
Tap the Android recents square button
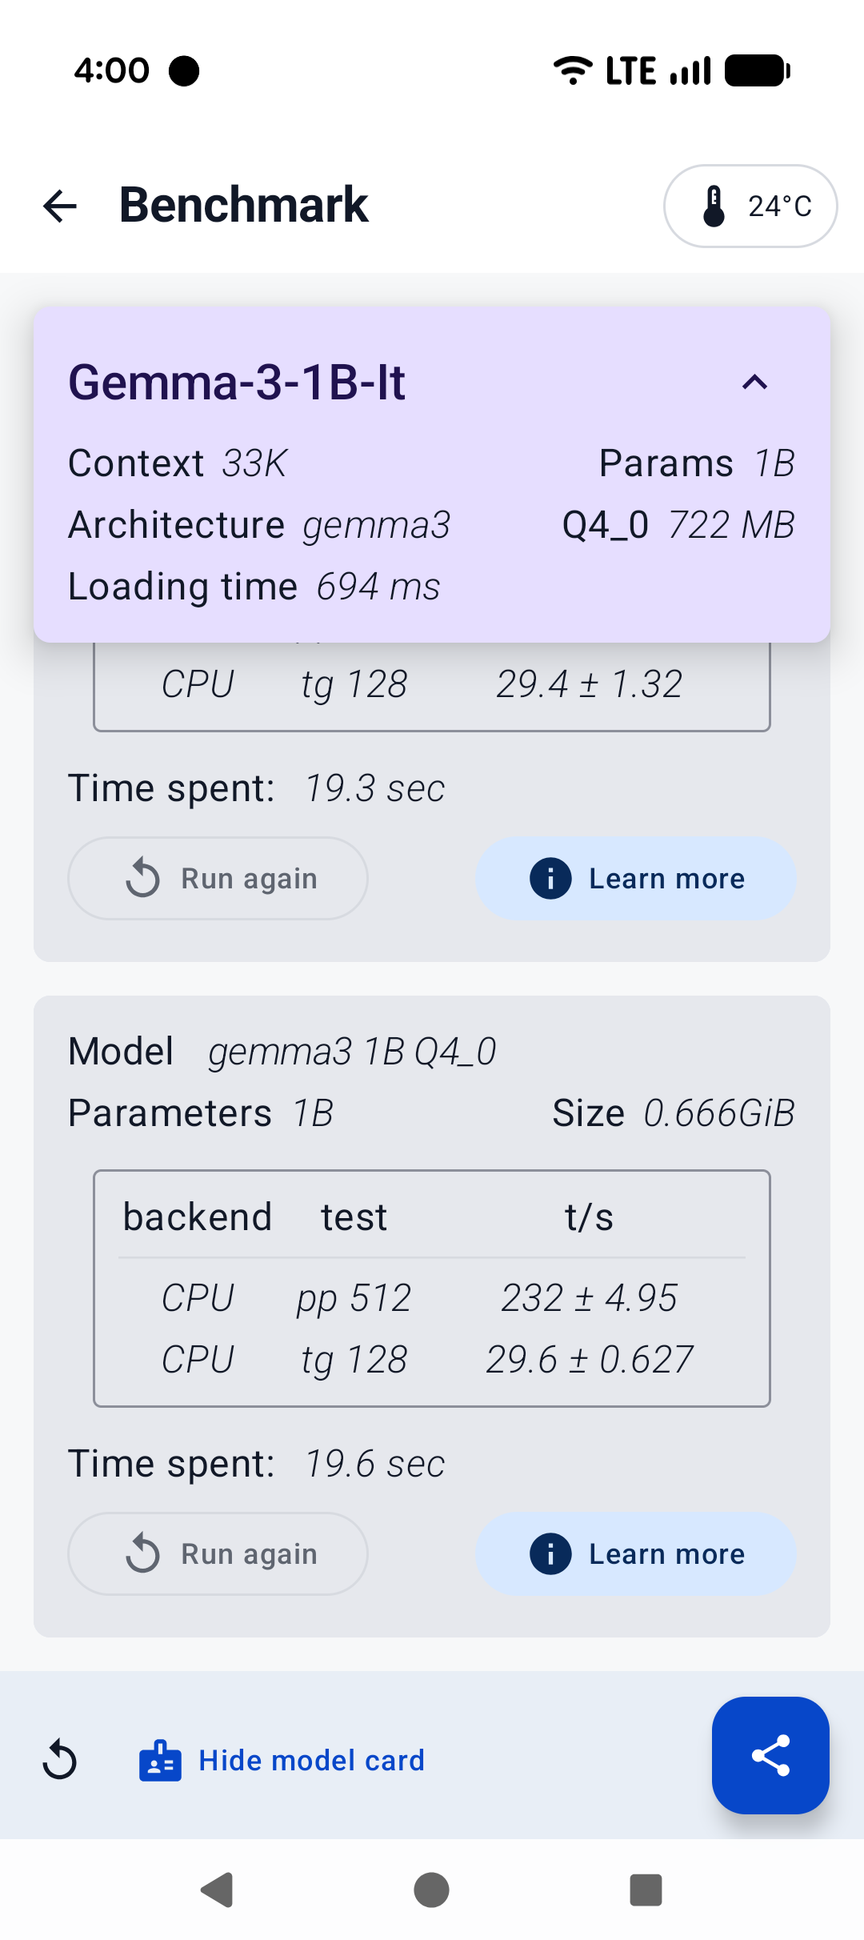pos(645,1890)
